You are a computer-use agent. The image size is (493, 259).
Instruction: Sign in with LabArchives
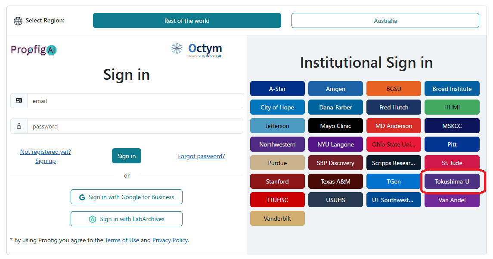[127, 219]
